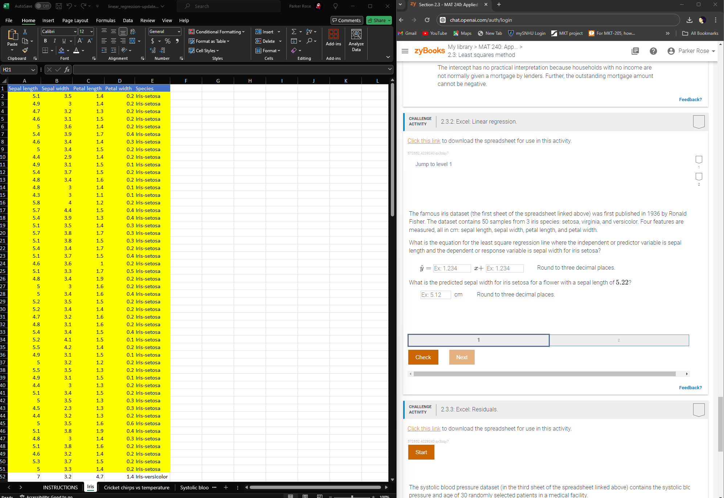Open the General number format dropdown
Image resolution: width=724 pixels, height=498 pixels.
click(x=179, y=32)
